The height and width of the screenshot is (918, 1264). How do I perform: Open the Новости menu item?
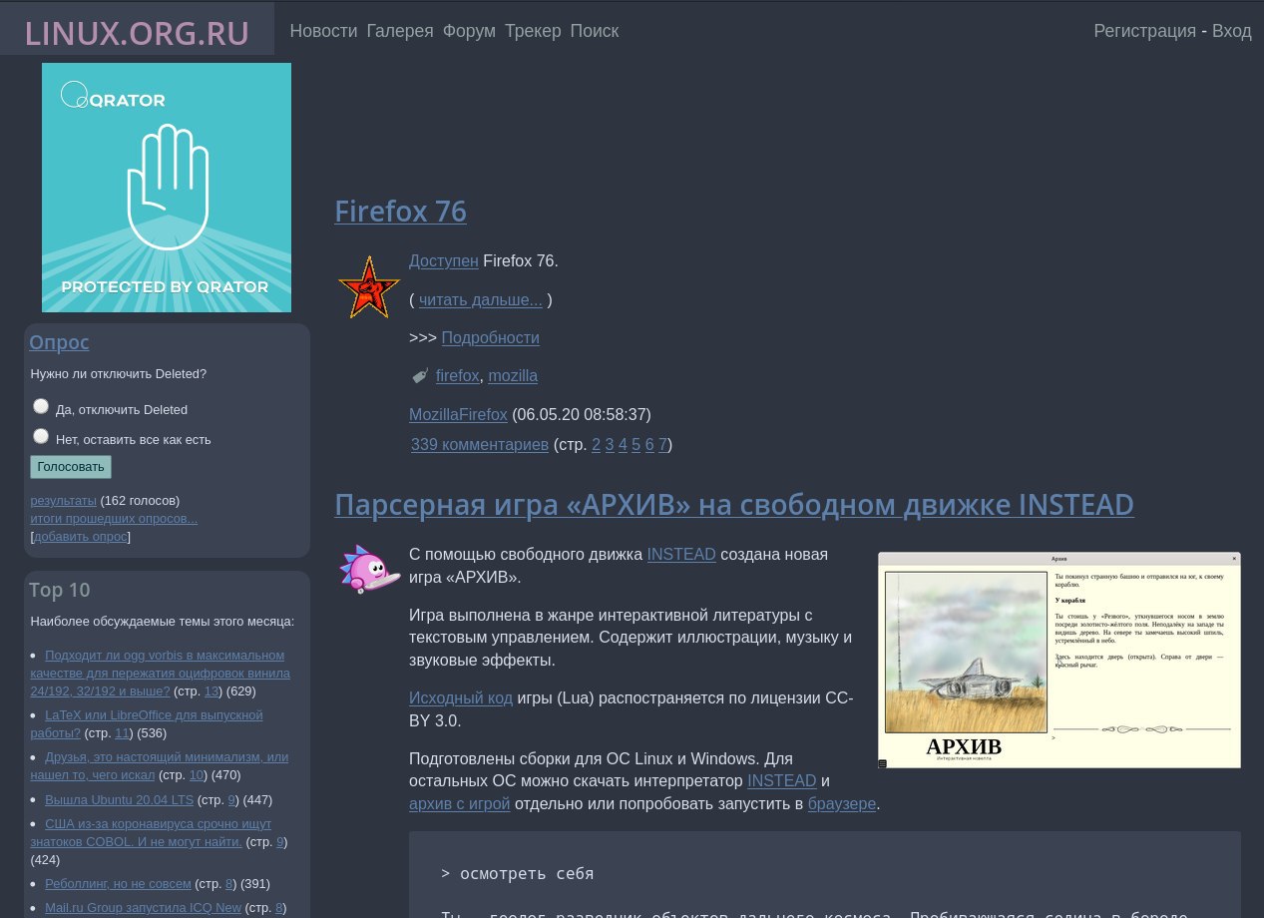pos(323,31)
